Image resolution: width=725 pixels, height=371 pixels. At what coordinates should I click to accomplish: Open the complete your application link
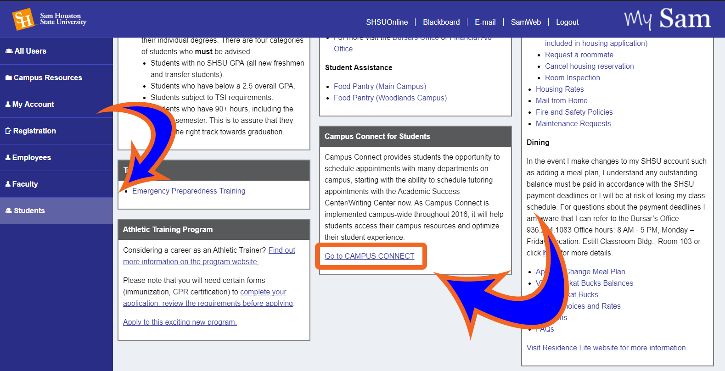click(208, 298)
